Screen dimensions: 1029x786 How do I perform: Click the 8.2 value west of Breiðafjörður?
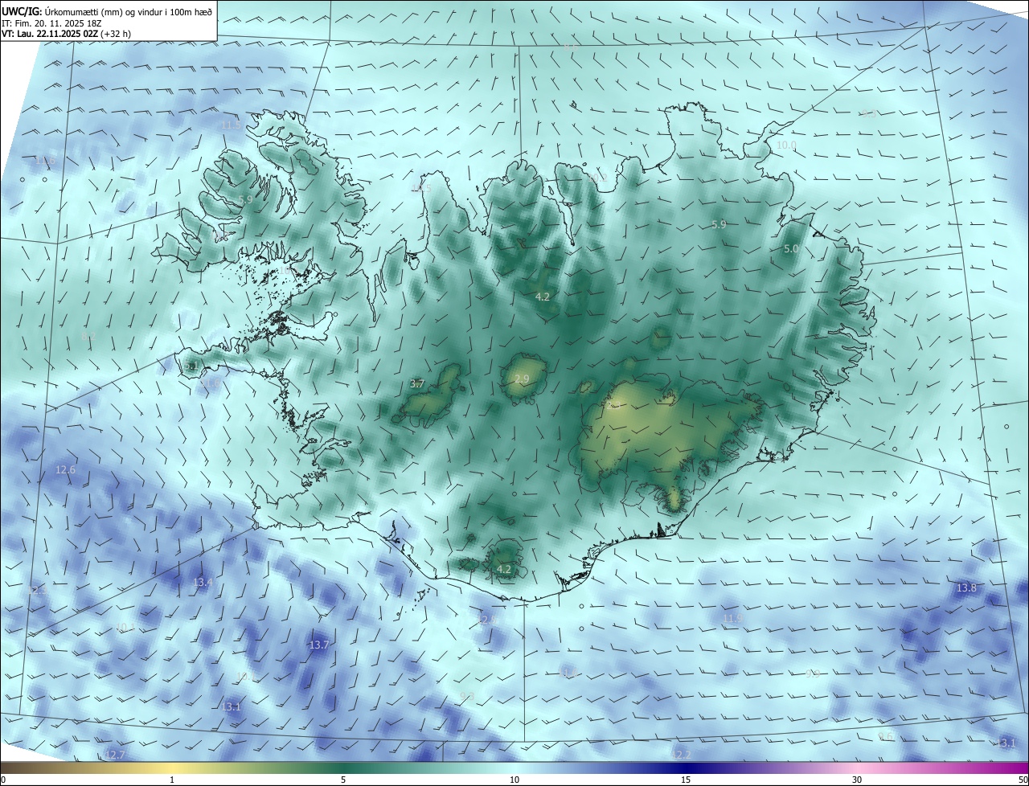coord(88,337)
